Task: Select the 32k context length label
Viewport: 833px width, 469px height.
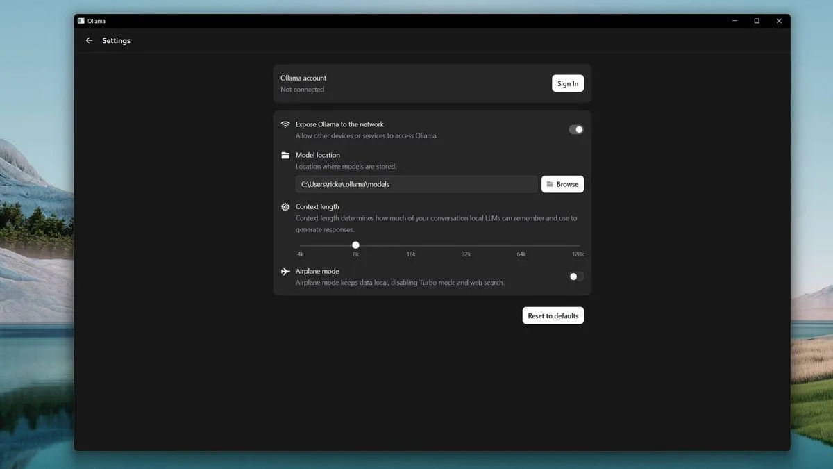Action: 466,254
